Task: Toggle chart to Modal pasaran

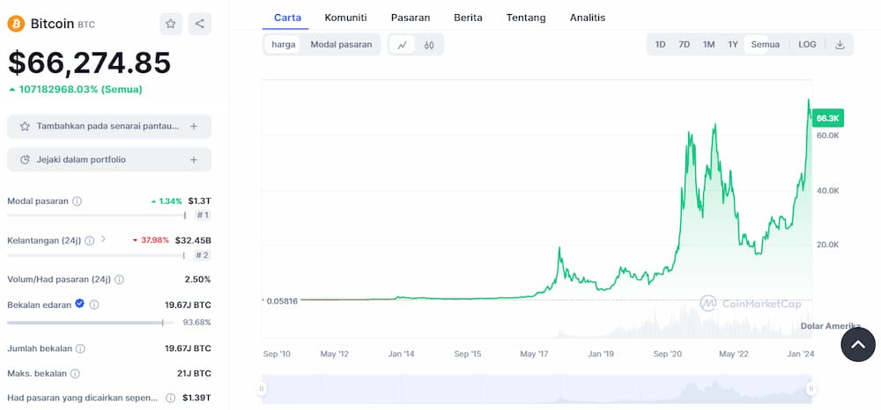Action: [x=342, y=44]
